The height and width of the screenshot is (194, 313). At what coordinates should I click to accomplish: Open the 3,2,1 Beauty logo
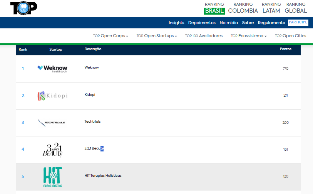point(53,150)
